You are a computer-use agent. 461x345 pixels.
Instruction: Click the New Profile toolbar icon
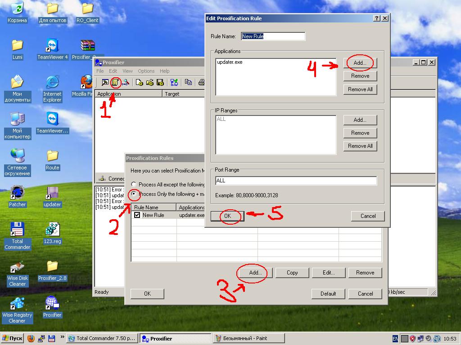tap(140, 82)
